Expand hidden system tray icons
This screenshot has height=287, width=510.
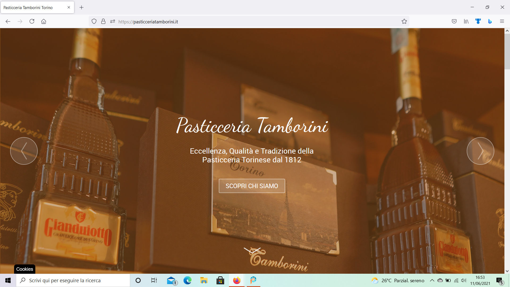[x=432, y=280]
